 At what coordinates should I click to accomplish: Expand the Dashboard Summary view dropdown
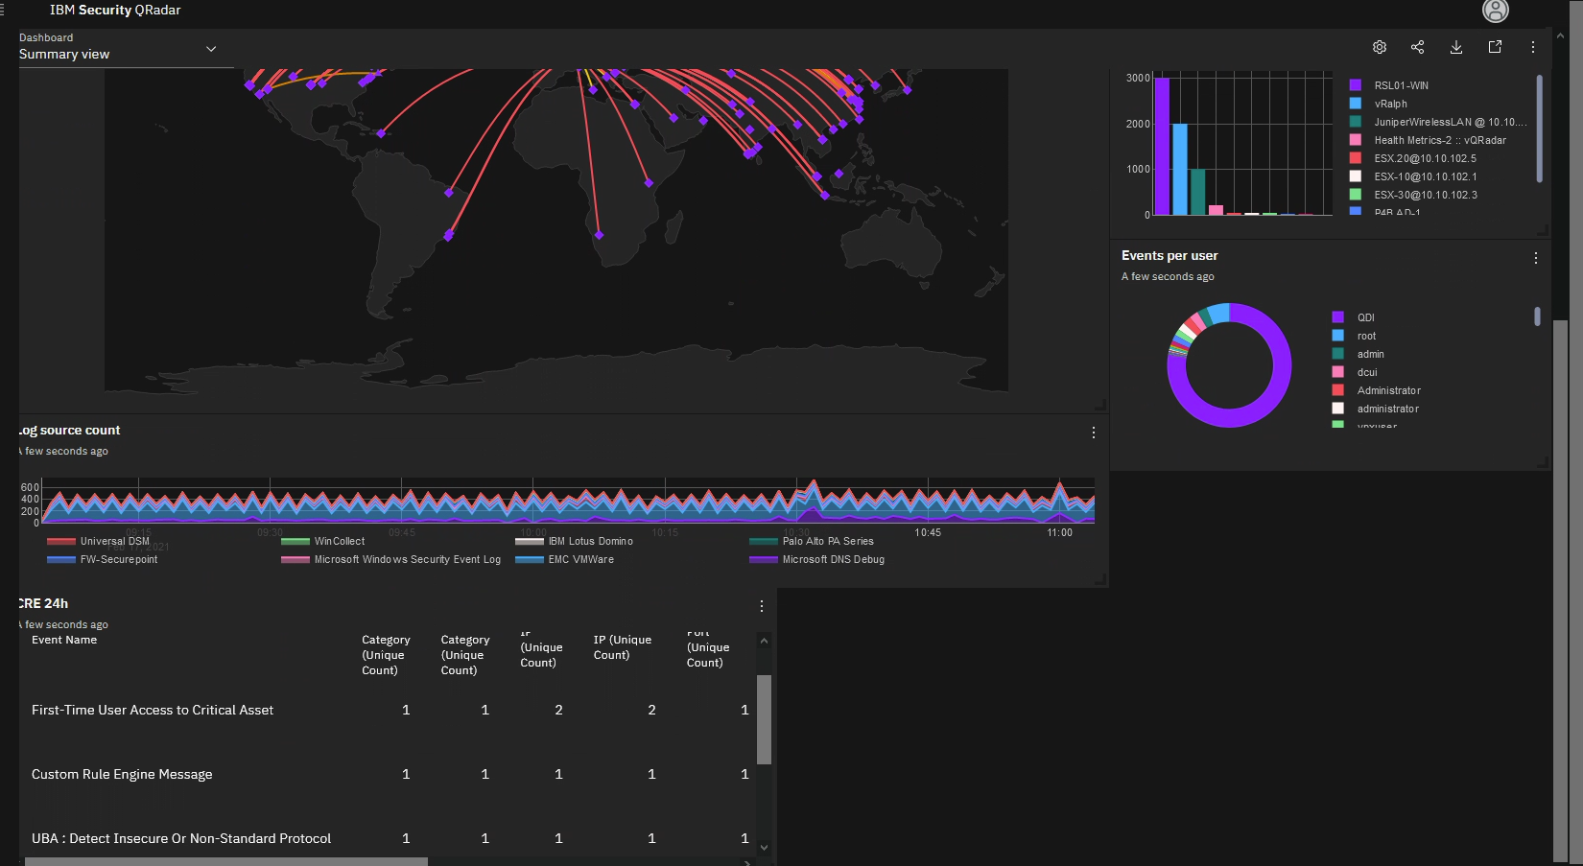126,48
